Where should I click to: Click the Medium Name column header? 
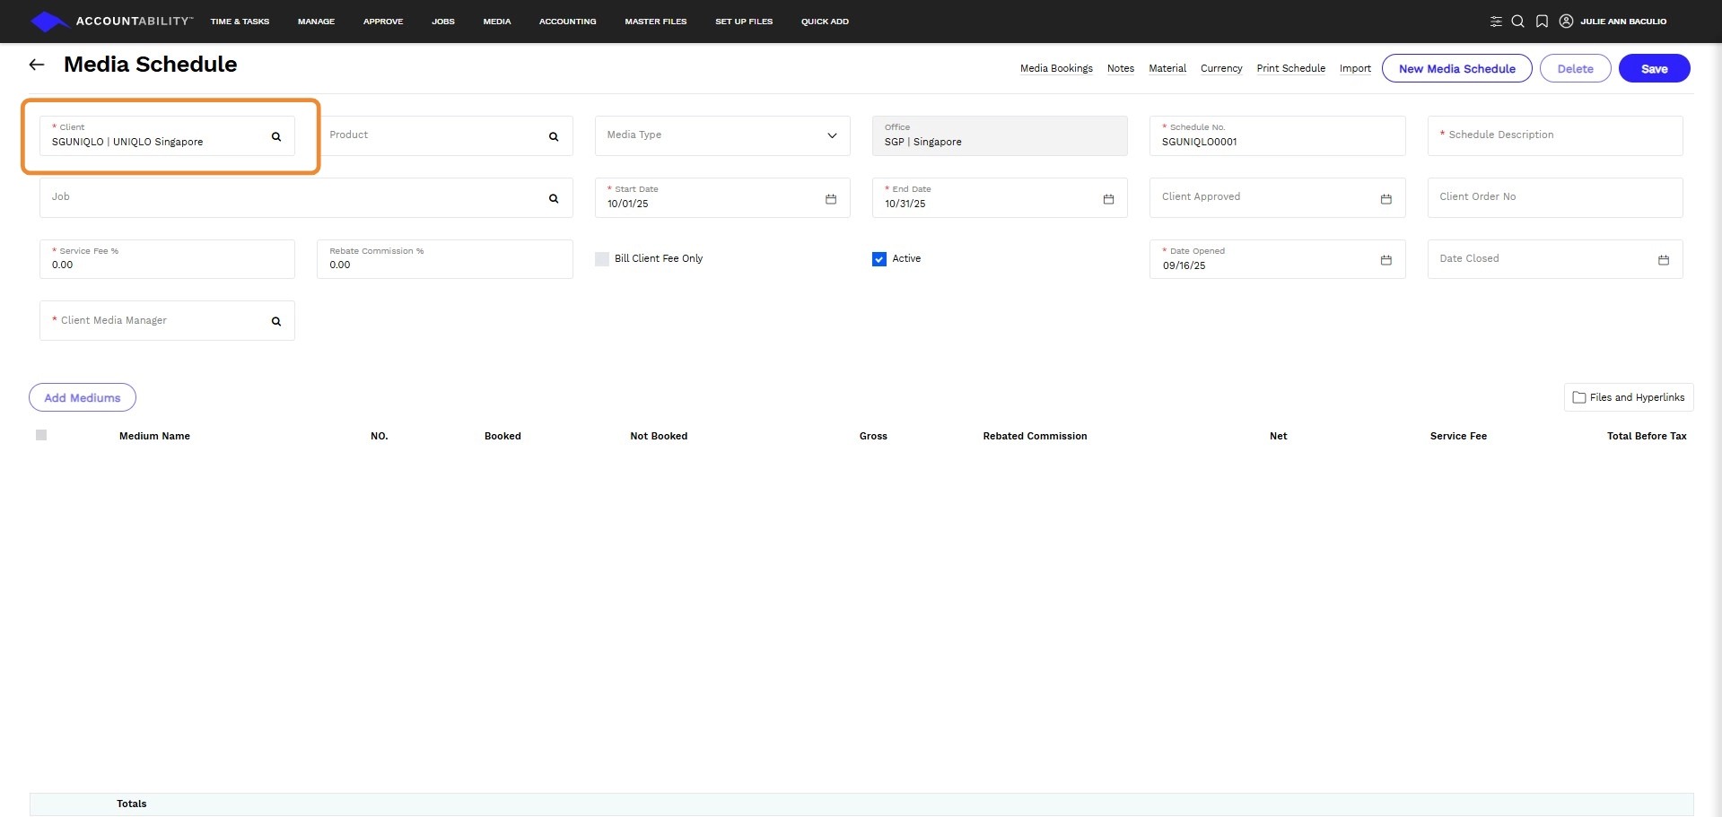click(x=154, y=436)
